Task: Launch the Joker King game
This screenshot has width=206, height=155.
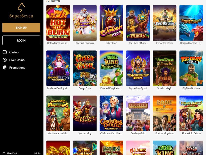Action: tap(111, 23)
